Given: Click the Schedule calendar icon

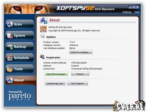Looking at the screenshot, I should coord(10,58).
